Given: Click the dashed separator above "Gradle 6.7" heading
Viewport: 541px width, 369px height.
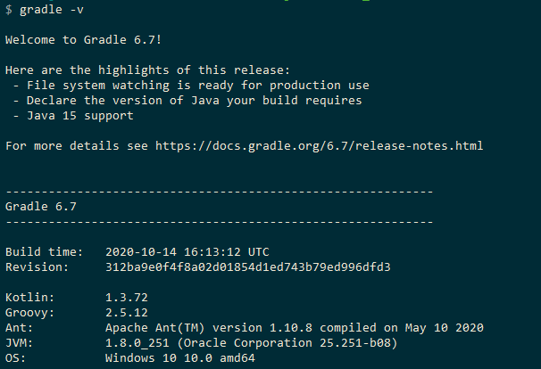Looking at the screenshot, I should tap(219, 191).
